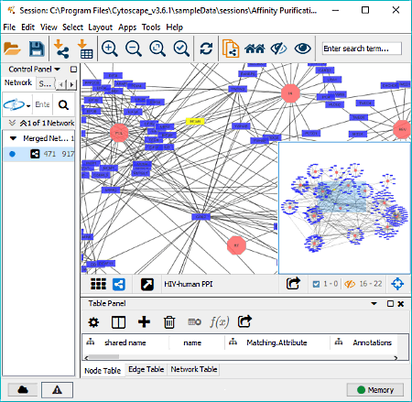This screenshot has height=402, width=412.
Task: Collapse all networks double chevron
Action: coord(12,123)
